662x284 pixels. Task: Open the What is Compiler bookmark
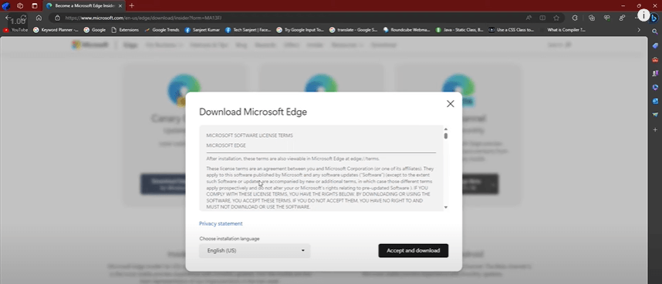click(562, 30)
